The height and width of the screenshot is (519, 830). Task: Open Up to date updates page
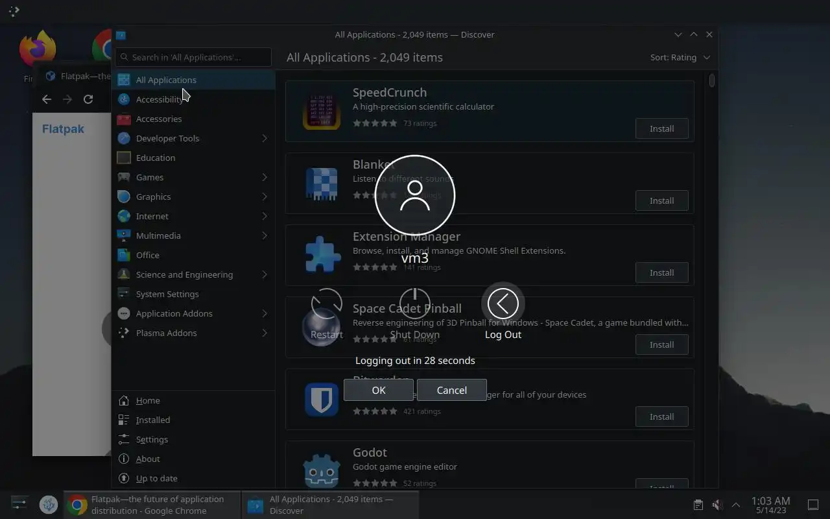click(x=193, y=478)
